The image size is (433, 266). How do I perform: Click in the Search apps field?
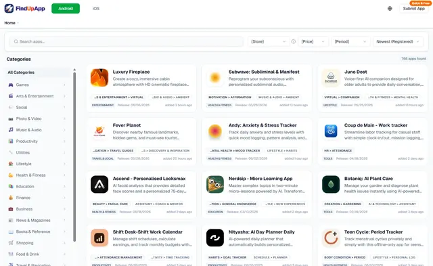point(127,41)
